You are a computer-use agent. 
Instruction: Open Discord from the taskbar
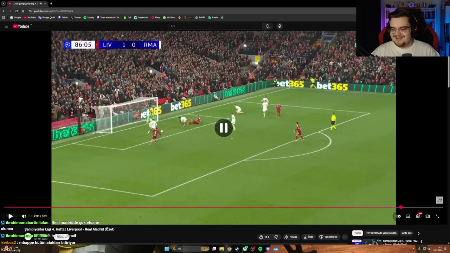tap(268, 249)
